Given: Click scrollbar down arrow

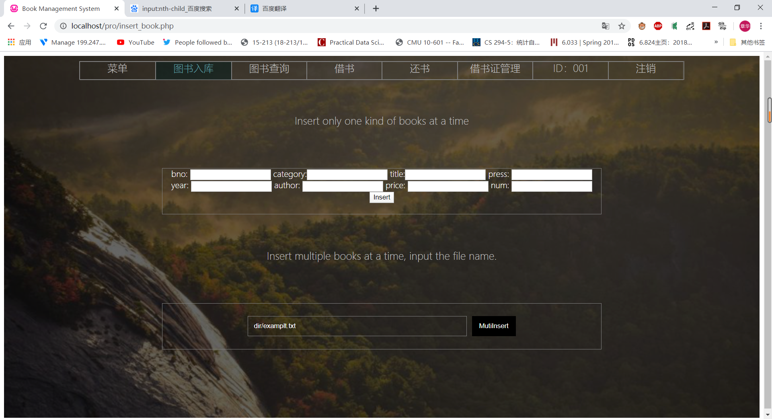Looking at the screenshot, I should pyautogui.click(x=768, y=415).
